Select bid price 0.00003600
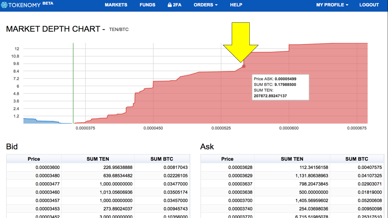This screenshot has width=388, height=218. pos(48,167)
